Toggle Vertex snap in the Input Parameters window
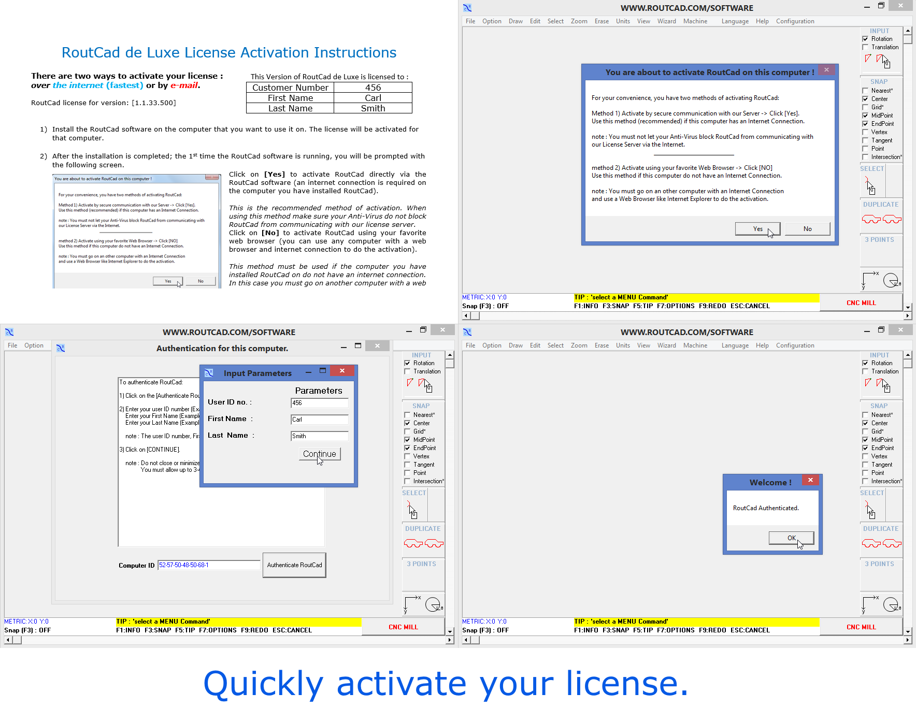 tap(407, 456)
